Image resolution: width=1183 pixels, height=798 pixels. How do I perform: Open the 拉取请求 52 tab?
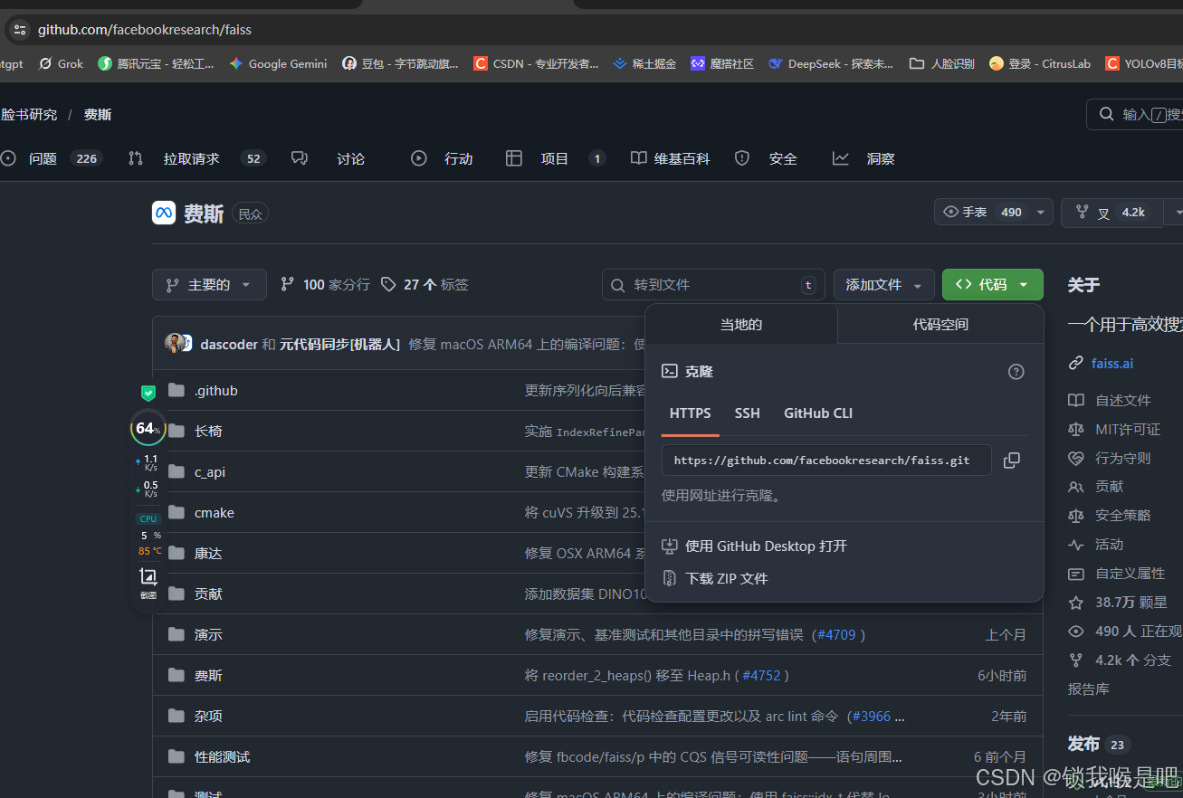point(196,159)
